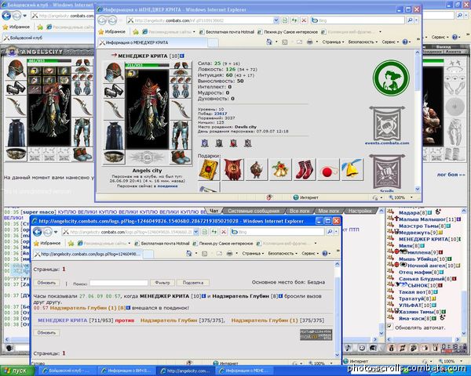Screen dimensions: 471x376
Task: Click the private message icon next to Мадара
Action: (391, 212)
